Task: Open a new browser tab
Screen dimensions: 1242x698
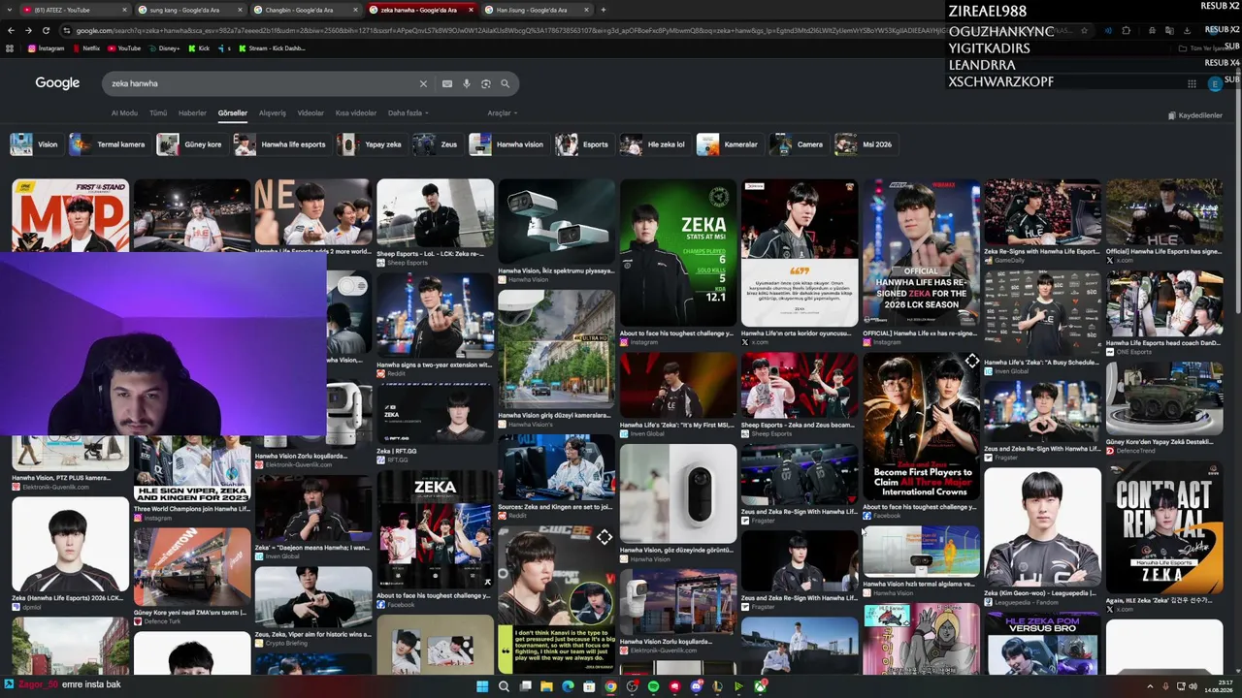Action: coord(604,10)
